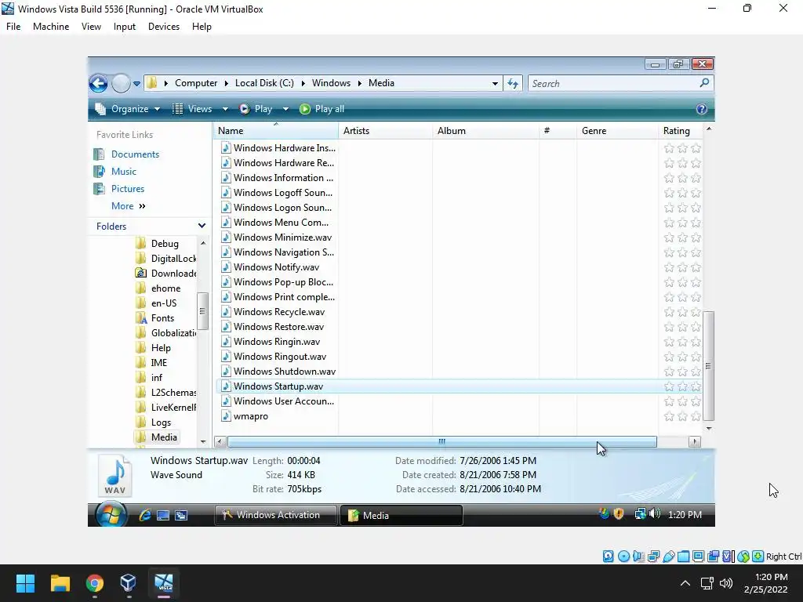Click Vista tray volume speaker icon
Viewport: 803px width, 602px height.
click(x=655, y=513)
